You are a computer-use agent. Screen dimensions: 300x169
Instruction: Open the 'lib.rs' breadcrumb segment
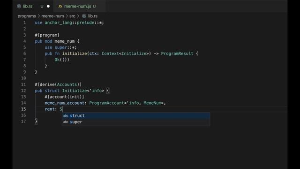click(93, 16)
